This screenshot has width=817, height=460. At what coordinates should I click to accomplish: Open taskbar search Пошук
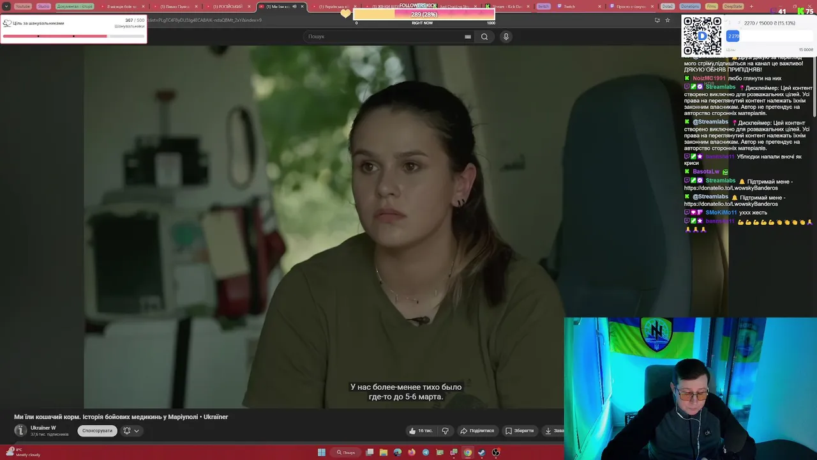click(346, 452)
